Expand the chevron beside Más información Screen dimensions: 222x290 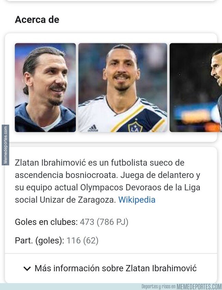pyautogui.click(x=27, y=268)
